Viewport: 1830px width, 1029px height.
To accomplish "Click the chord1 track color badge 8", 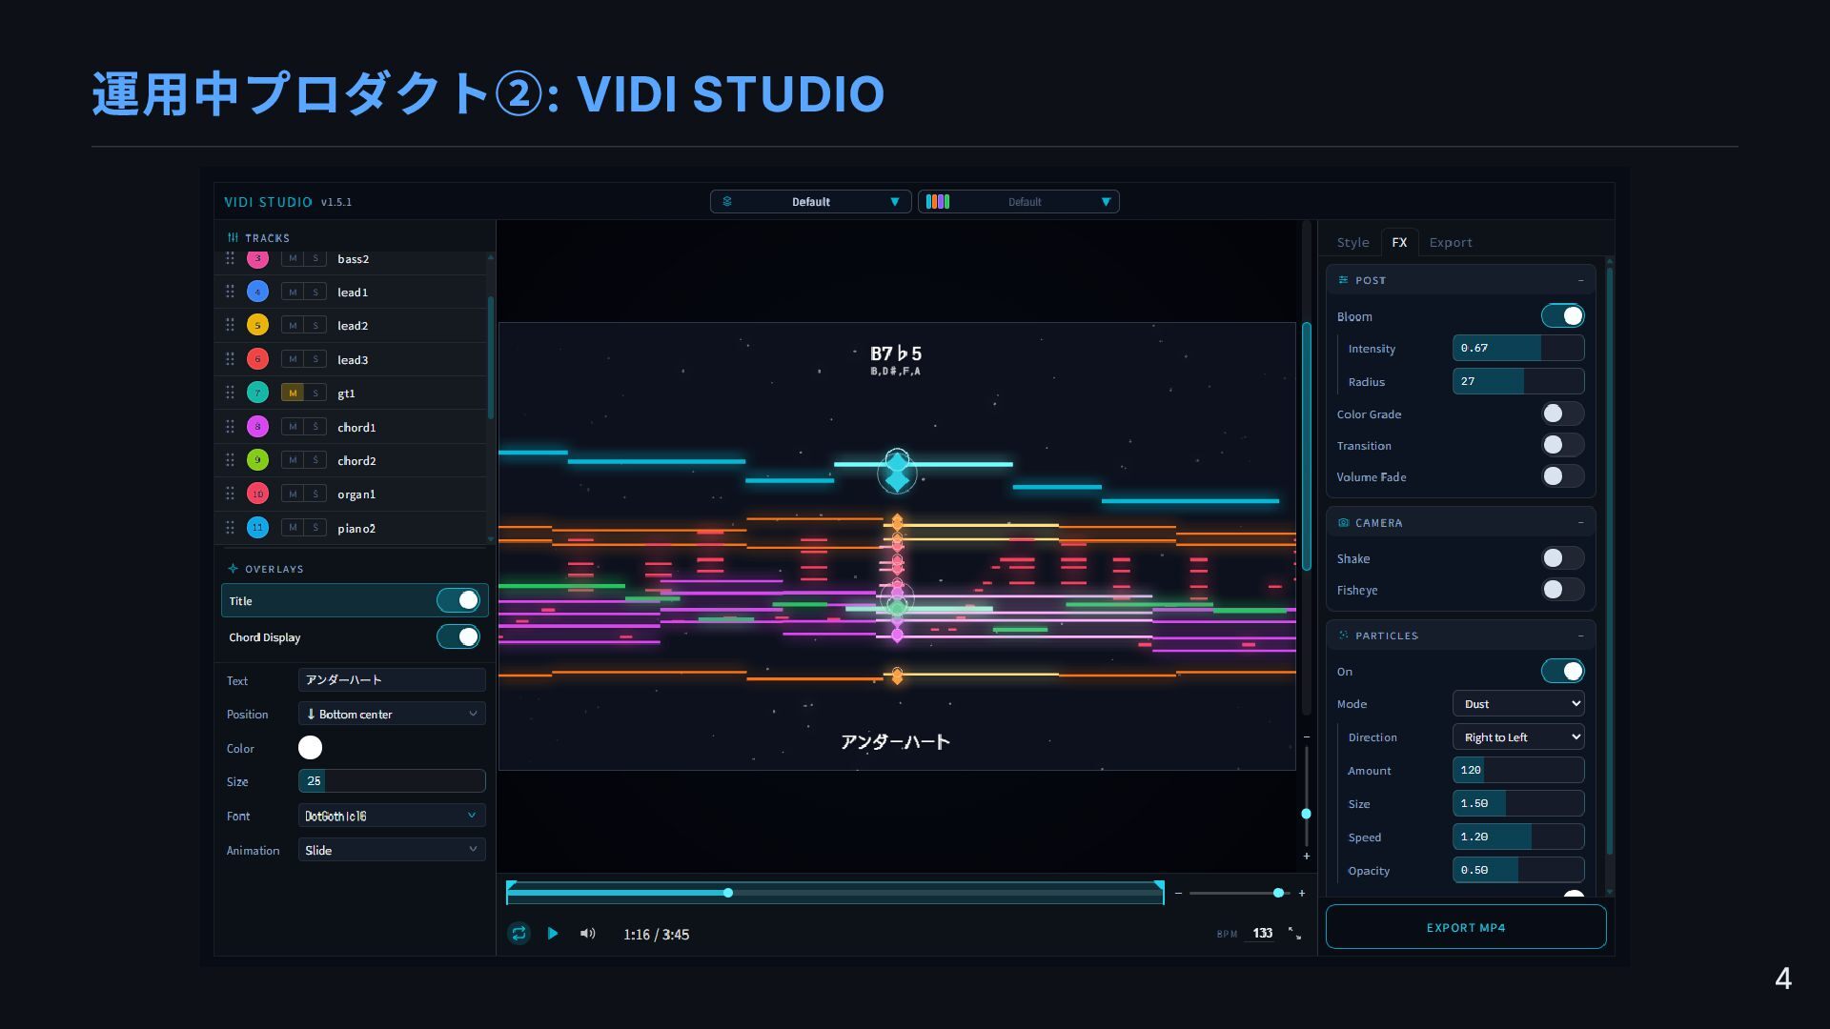I will coord(257,427).
